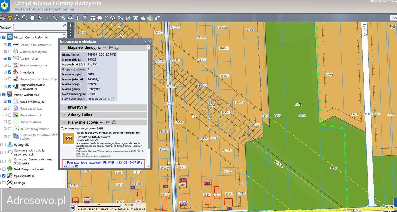
Task: Enable Warstwy tematyczne layer checkbox
Action: (x=10, y=52)
